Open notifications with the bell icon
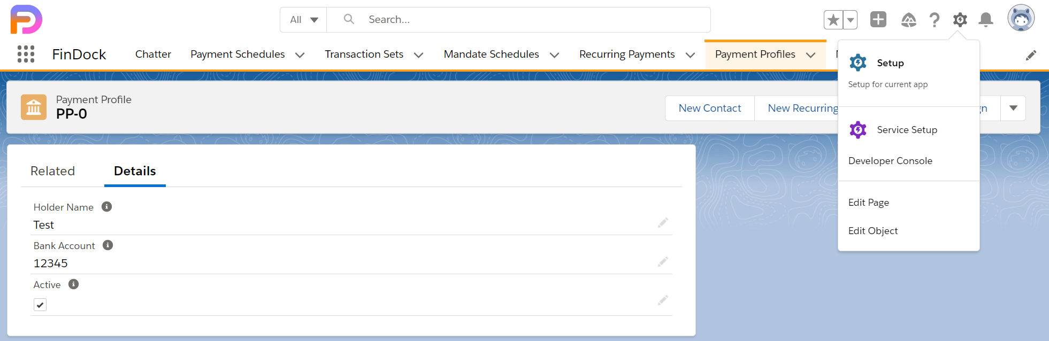1049x341 pixels. [986, 19]
